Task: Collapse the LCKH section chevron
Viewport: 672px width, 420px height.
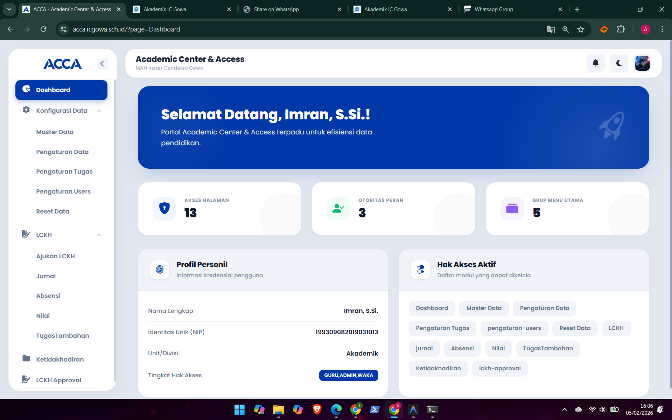Action: coord(99,234)
